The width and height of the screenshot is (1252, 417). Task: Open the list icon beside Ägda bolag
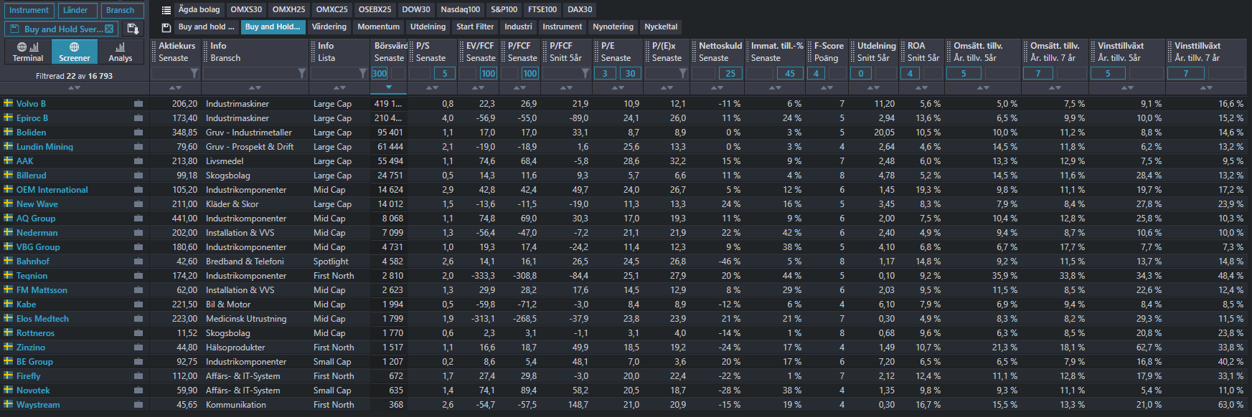tap(166, 10)
